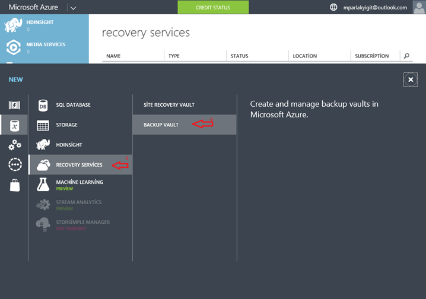Click the Recovery Services cloud icon
426x299 pixels.
43,165
